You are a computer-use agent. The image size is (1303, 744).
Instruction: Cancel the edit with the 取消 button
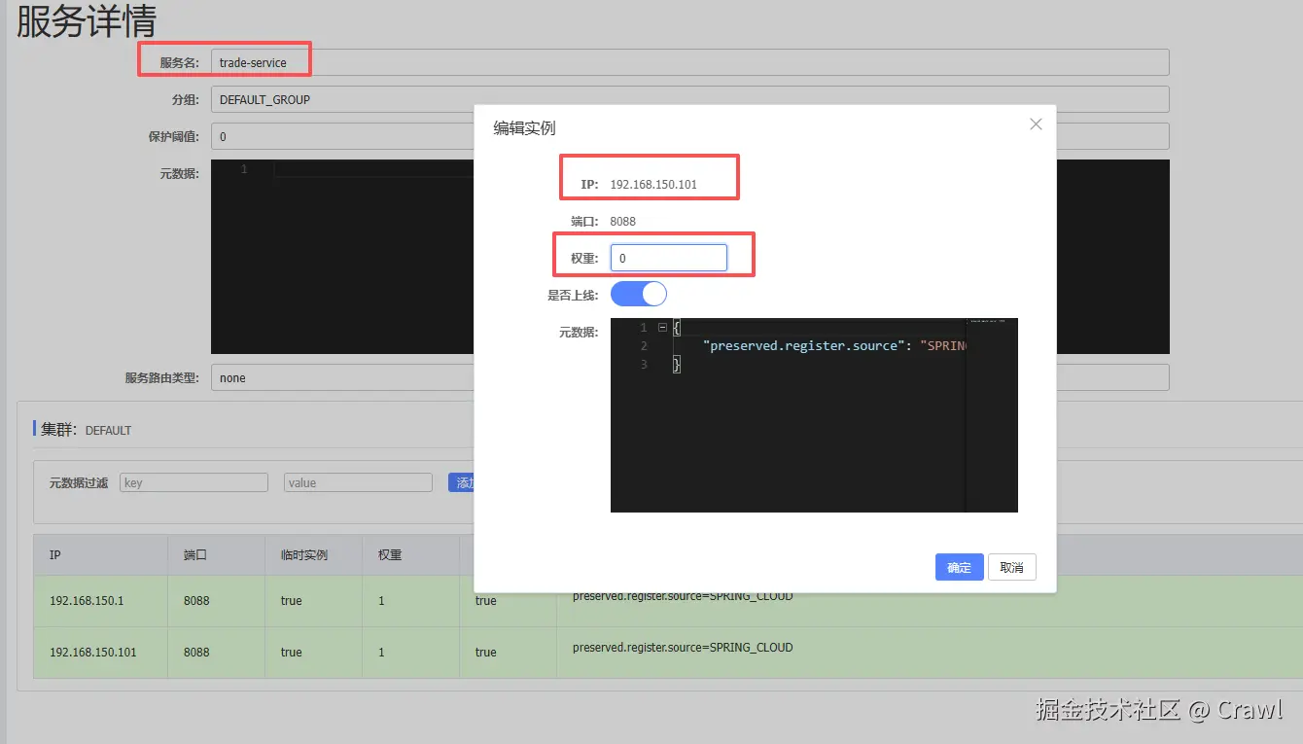pos(1012,567)
